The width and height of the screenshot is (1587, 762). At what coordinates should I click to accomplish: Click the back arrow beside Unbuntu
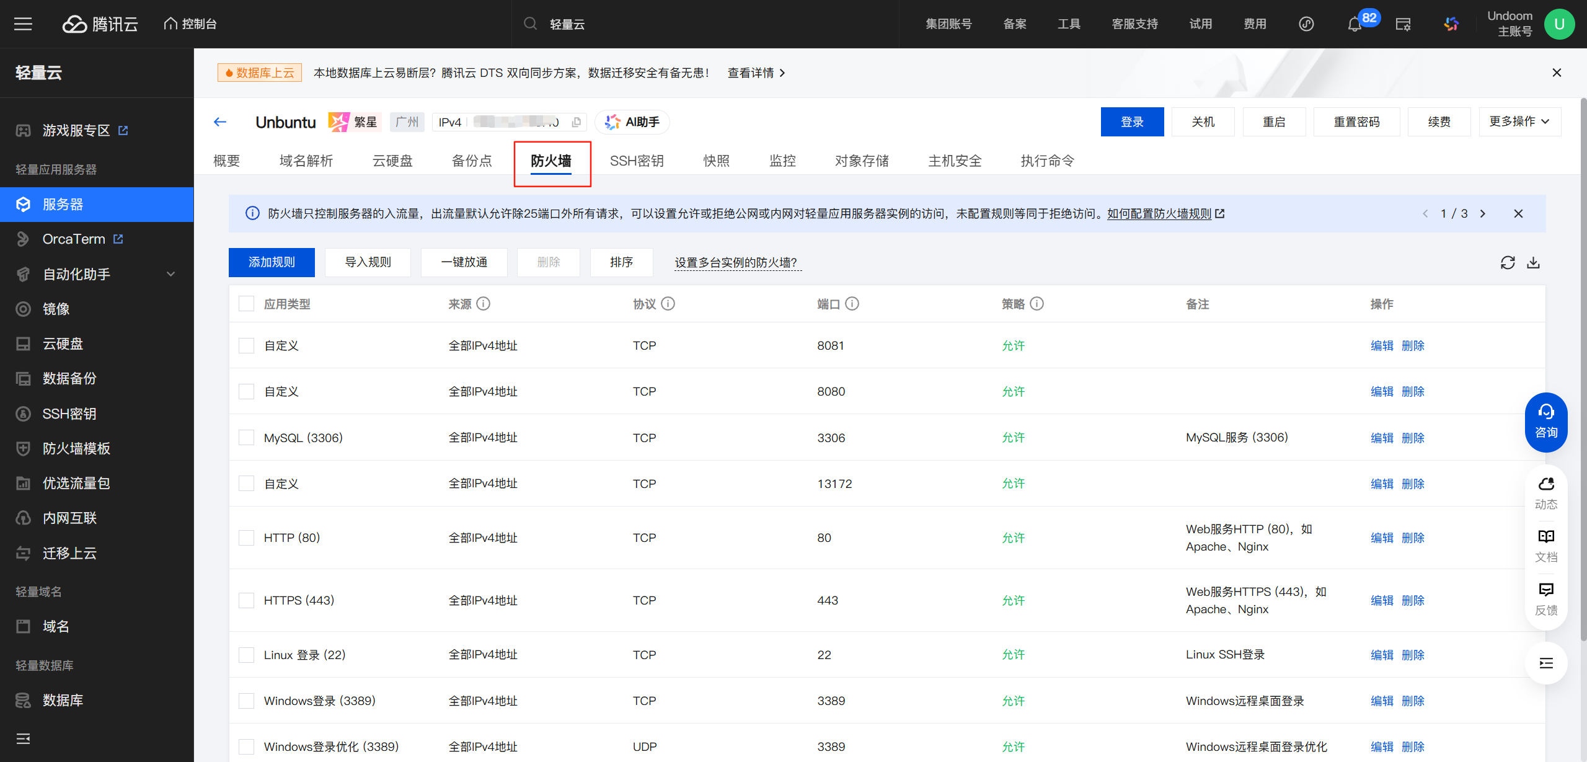pos(220,122)
